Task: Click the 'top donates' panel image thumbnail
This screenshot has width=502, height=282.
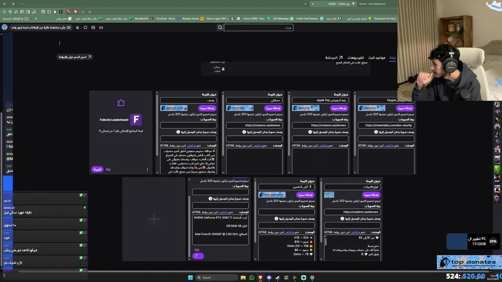Action: point(272,195)
